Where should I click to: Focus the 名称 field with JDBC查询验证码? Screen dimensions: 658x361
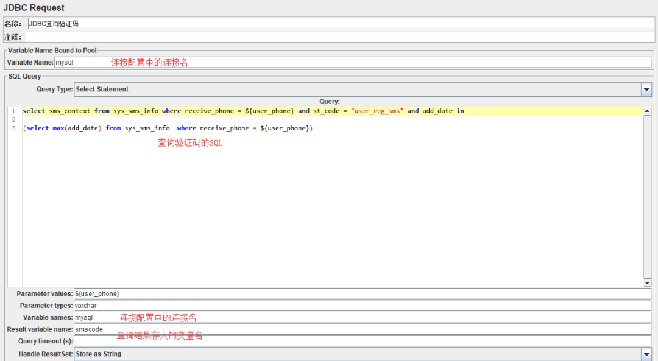coord(341,24)
